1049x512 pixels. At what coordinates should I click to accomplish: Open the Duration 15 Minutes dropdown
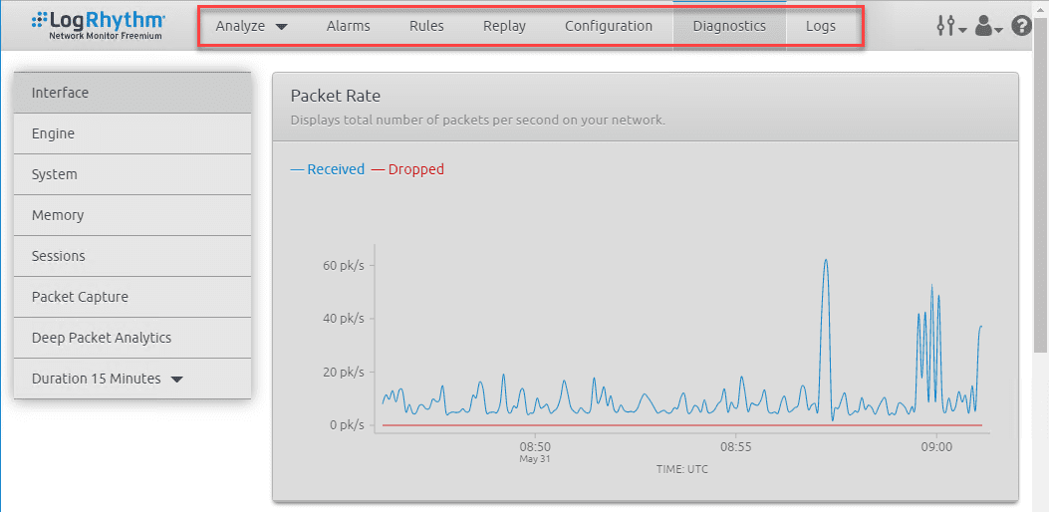[108, 379]
